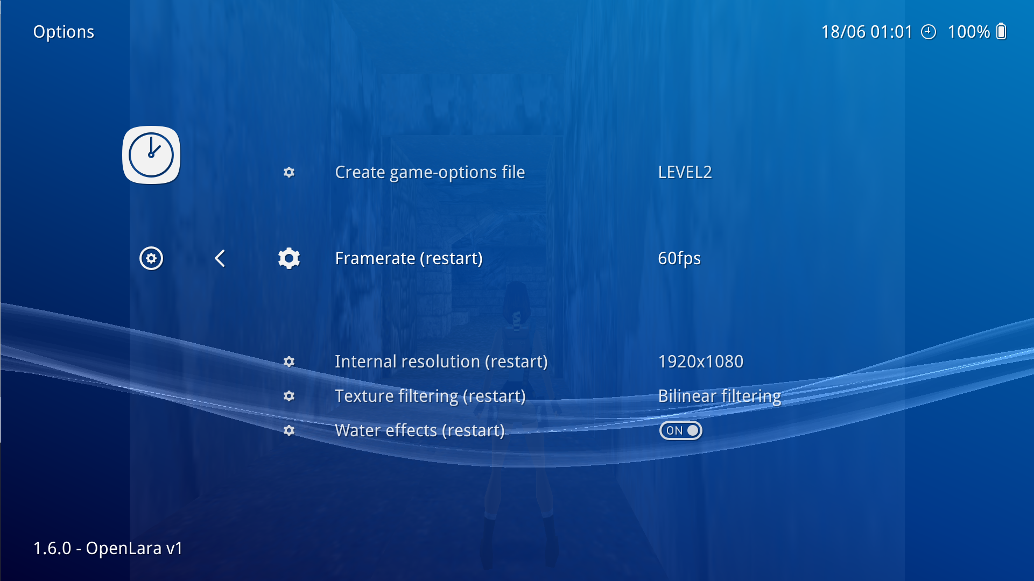Image resolution: width=1034 pixels, height=581 pixels.
Task: Expand the back navigation expander
Action: [x=220, y=258]
